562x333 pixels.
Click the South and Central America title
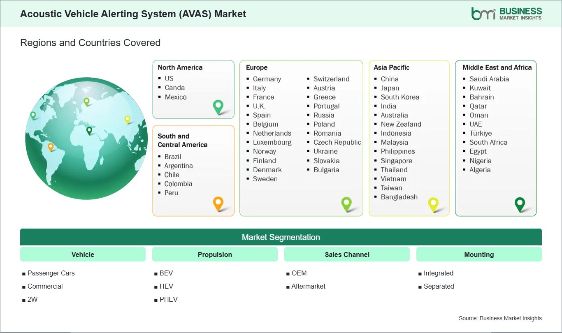tap(182, 140)
